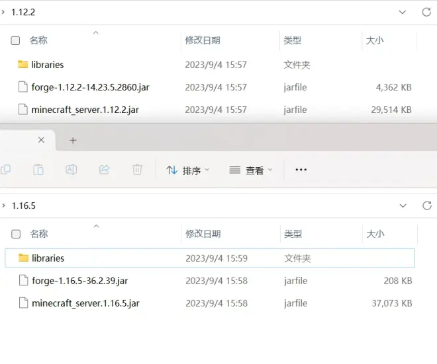The width and height of the screenshot is (437, 364).
Task: Click the 208 KB size value
Action: [398, 281]
